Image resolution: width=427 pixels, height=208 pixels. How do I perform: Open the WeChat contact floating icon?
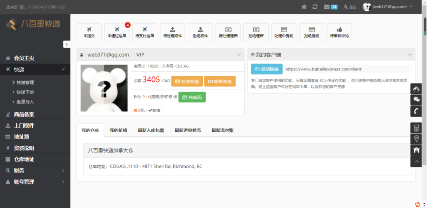click(x=417, y=100)
